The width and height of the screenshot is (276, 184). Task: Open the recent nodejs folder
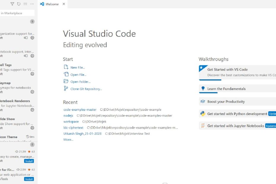coord(68,115)
